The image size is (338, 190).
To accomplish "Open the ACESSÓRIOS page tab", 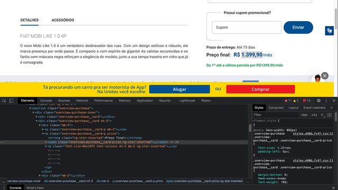I will click(x=63, y=20).
